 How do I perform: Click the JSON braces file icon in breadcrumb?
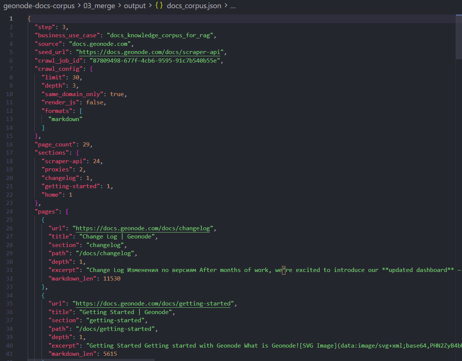point(159,6)
